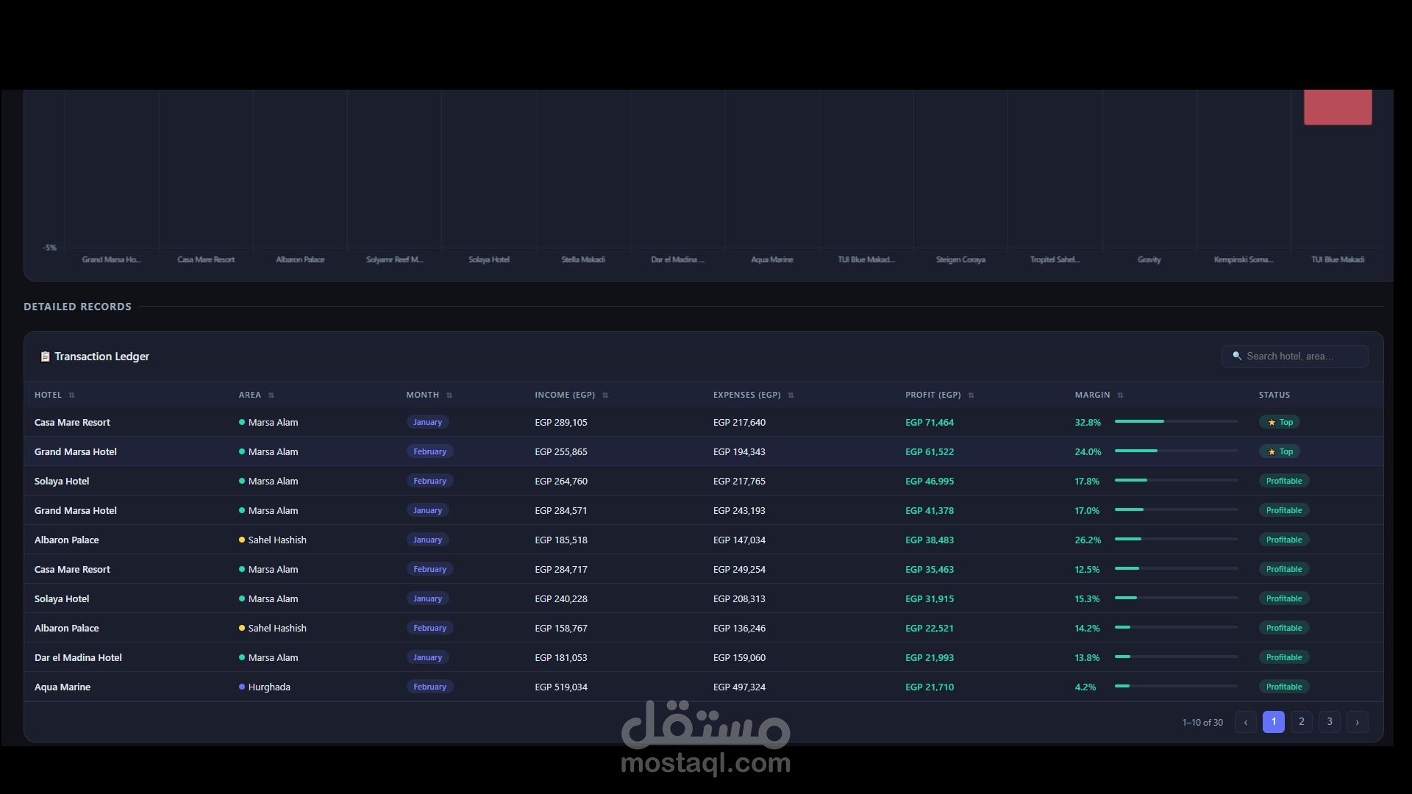Sort by Margin using its arrows icon
Screen dimensions: 1412x794
[x=1120, y=396]
